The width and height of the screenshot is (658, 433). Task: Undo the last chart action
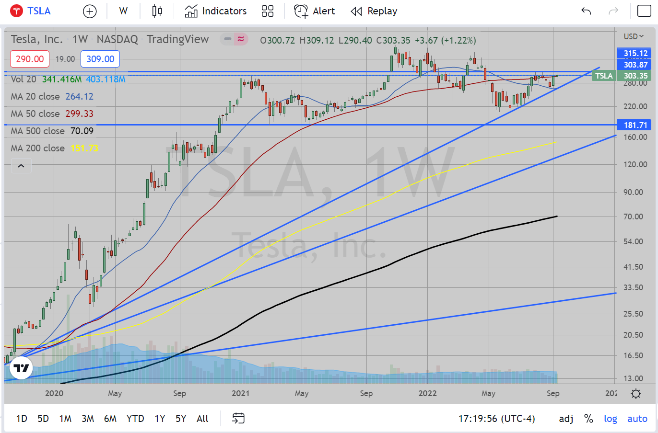click(x=586, y=11)
